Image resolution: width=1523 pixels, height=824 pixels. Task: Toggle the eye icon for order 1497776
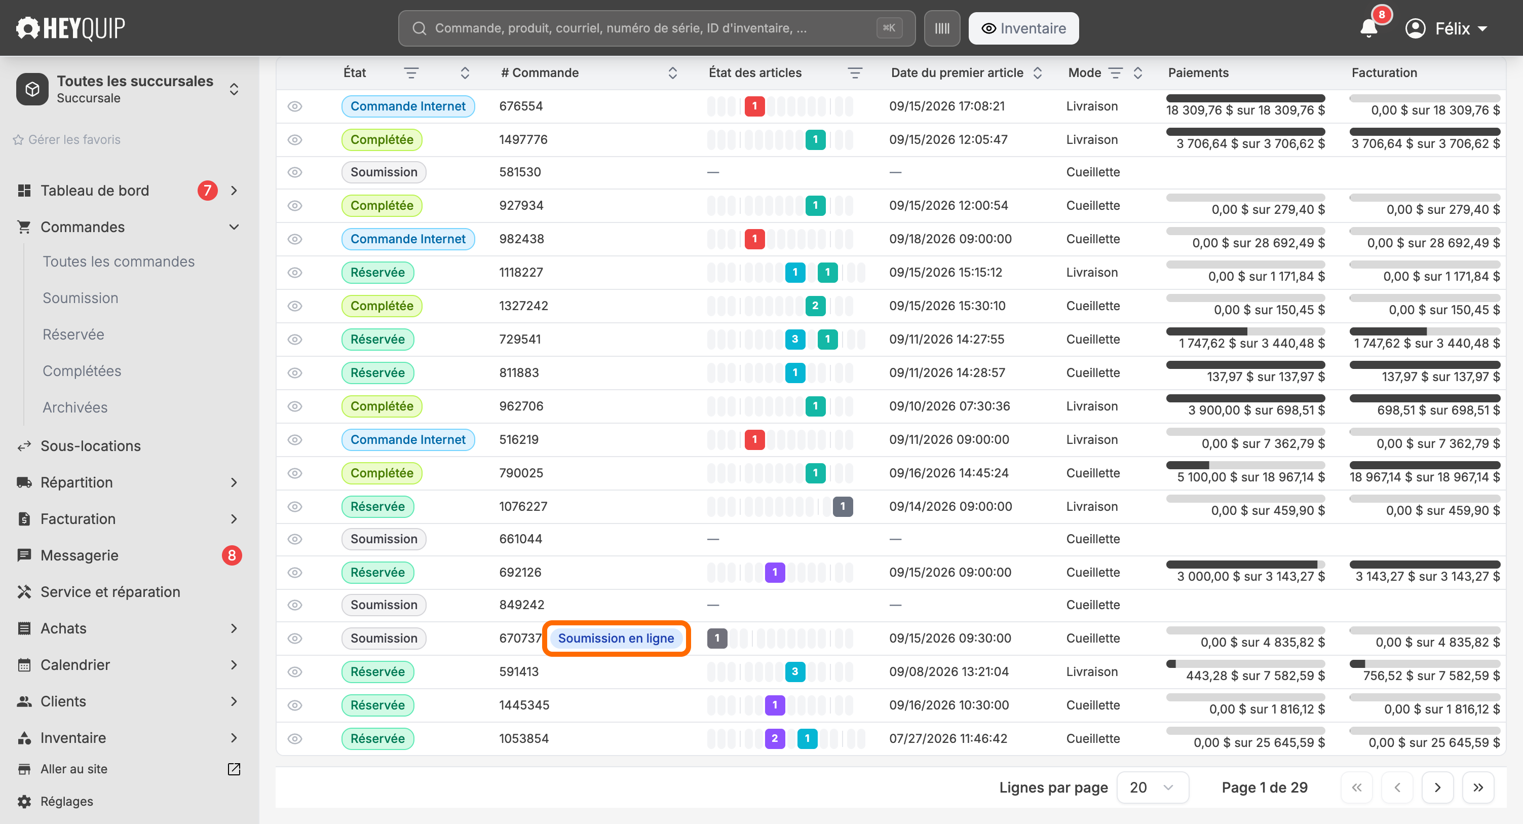pos(295,139)
